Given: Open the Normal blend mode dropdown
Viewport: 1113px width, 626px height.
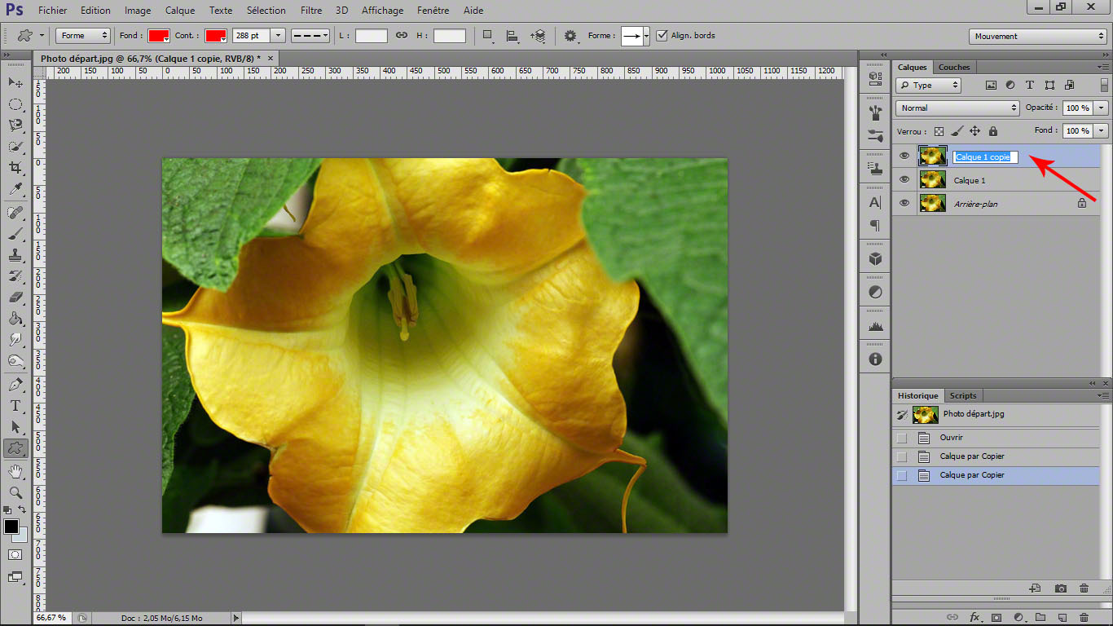Looking at the screenshot, I should [x=957, y=108].
